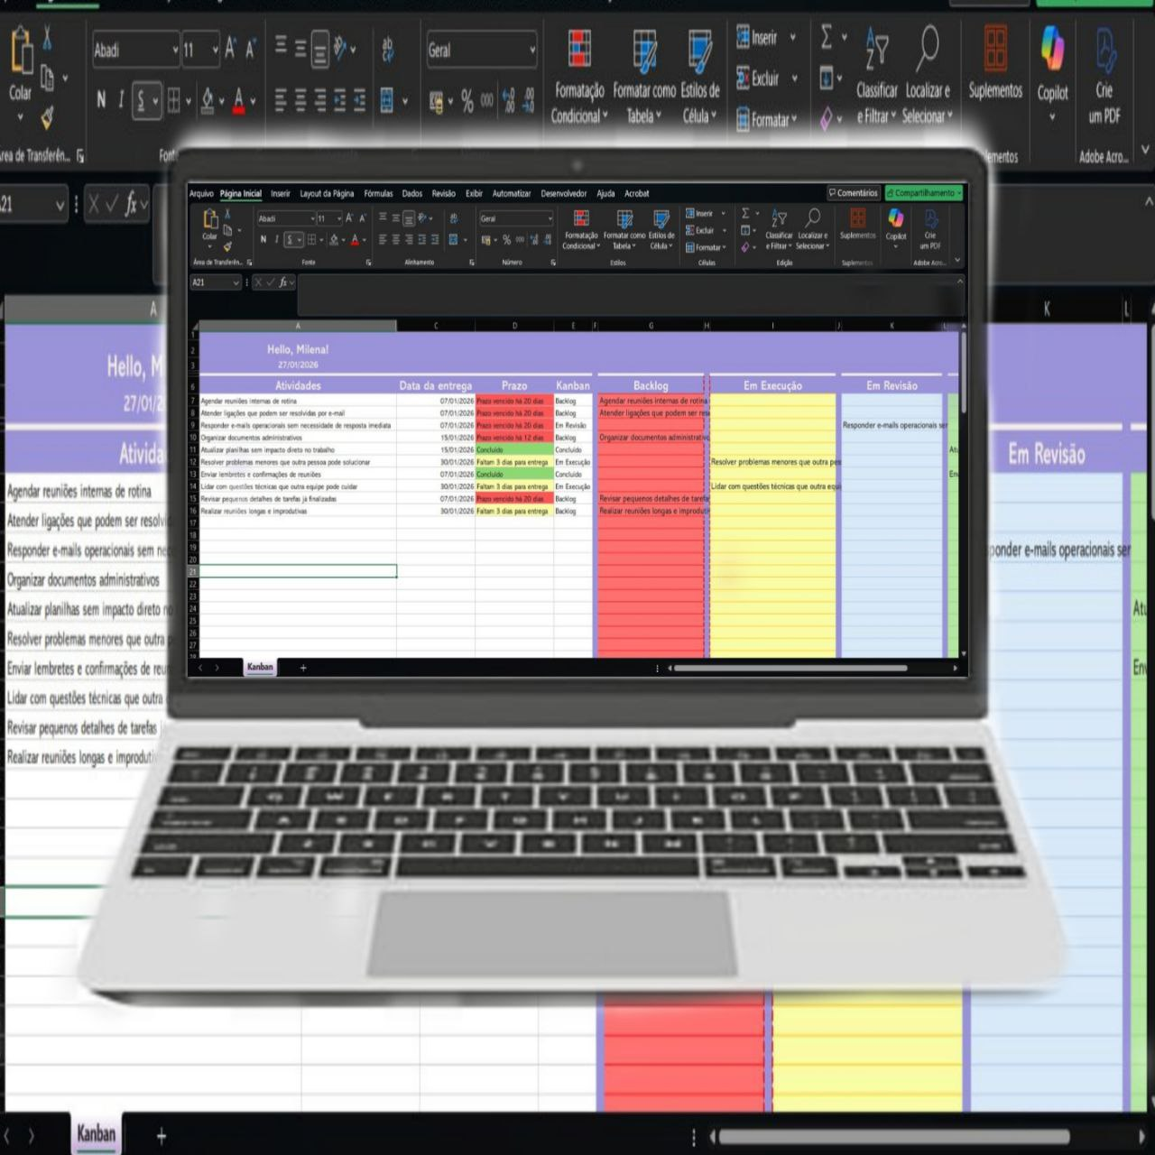Switch to the Inserir tab on laptop screen
This screenshot has width=1155, height=1155.
tap(281, 193)
